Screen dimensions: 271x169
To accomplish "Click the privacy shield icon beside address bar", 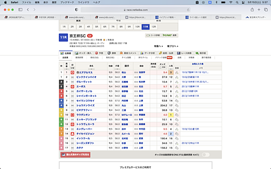I will point(77,10).
